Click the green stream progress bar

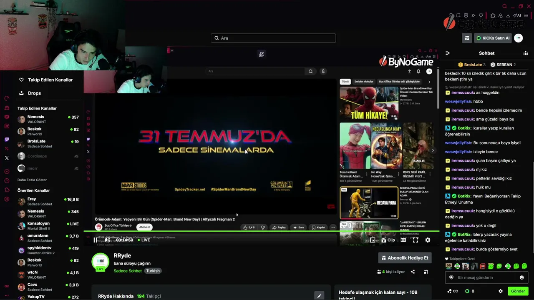[262, 231]
